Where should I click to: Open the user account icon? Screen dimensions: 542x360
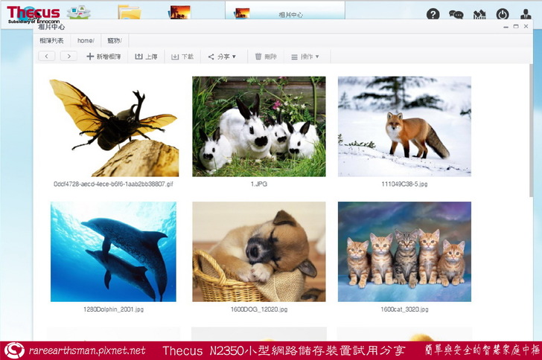click(526, 14)
